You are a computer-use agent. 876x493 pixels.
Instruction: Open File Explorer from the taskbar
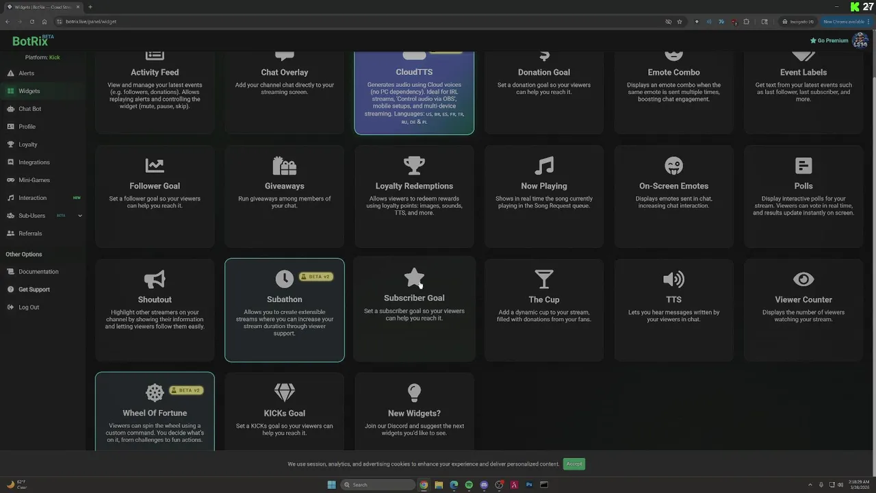pos(439,485)
